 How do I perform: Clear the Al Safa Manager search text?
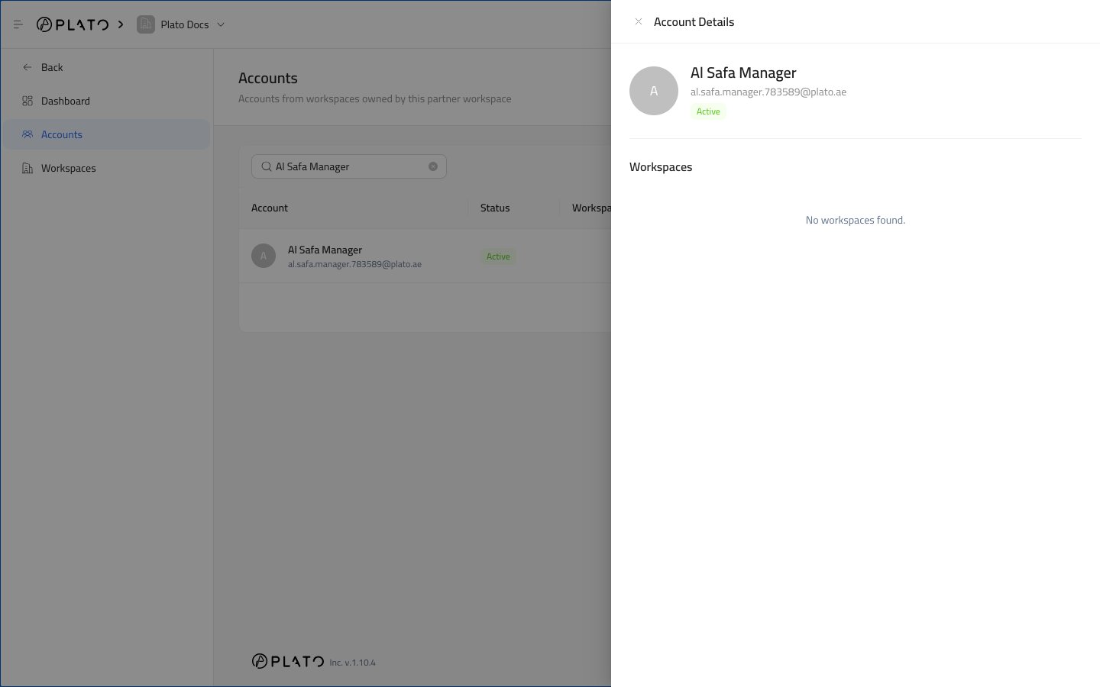point(433,166)
